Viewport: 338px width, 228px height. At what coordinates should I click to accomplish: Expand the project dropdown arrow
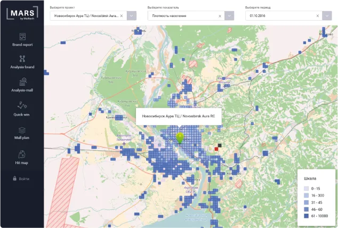tap(131, 16)
